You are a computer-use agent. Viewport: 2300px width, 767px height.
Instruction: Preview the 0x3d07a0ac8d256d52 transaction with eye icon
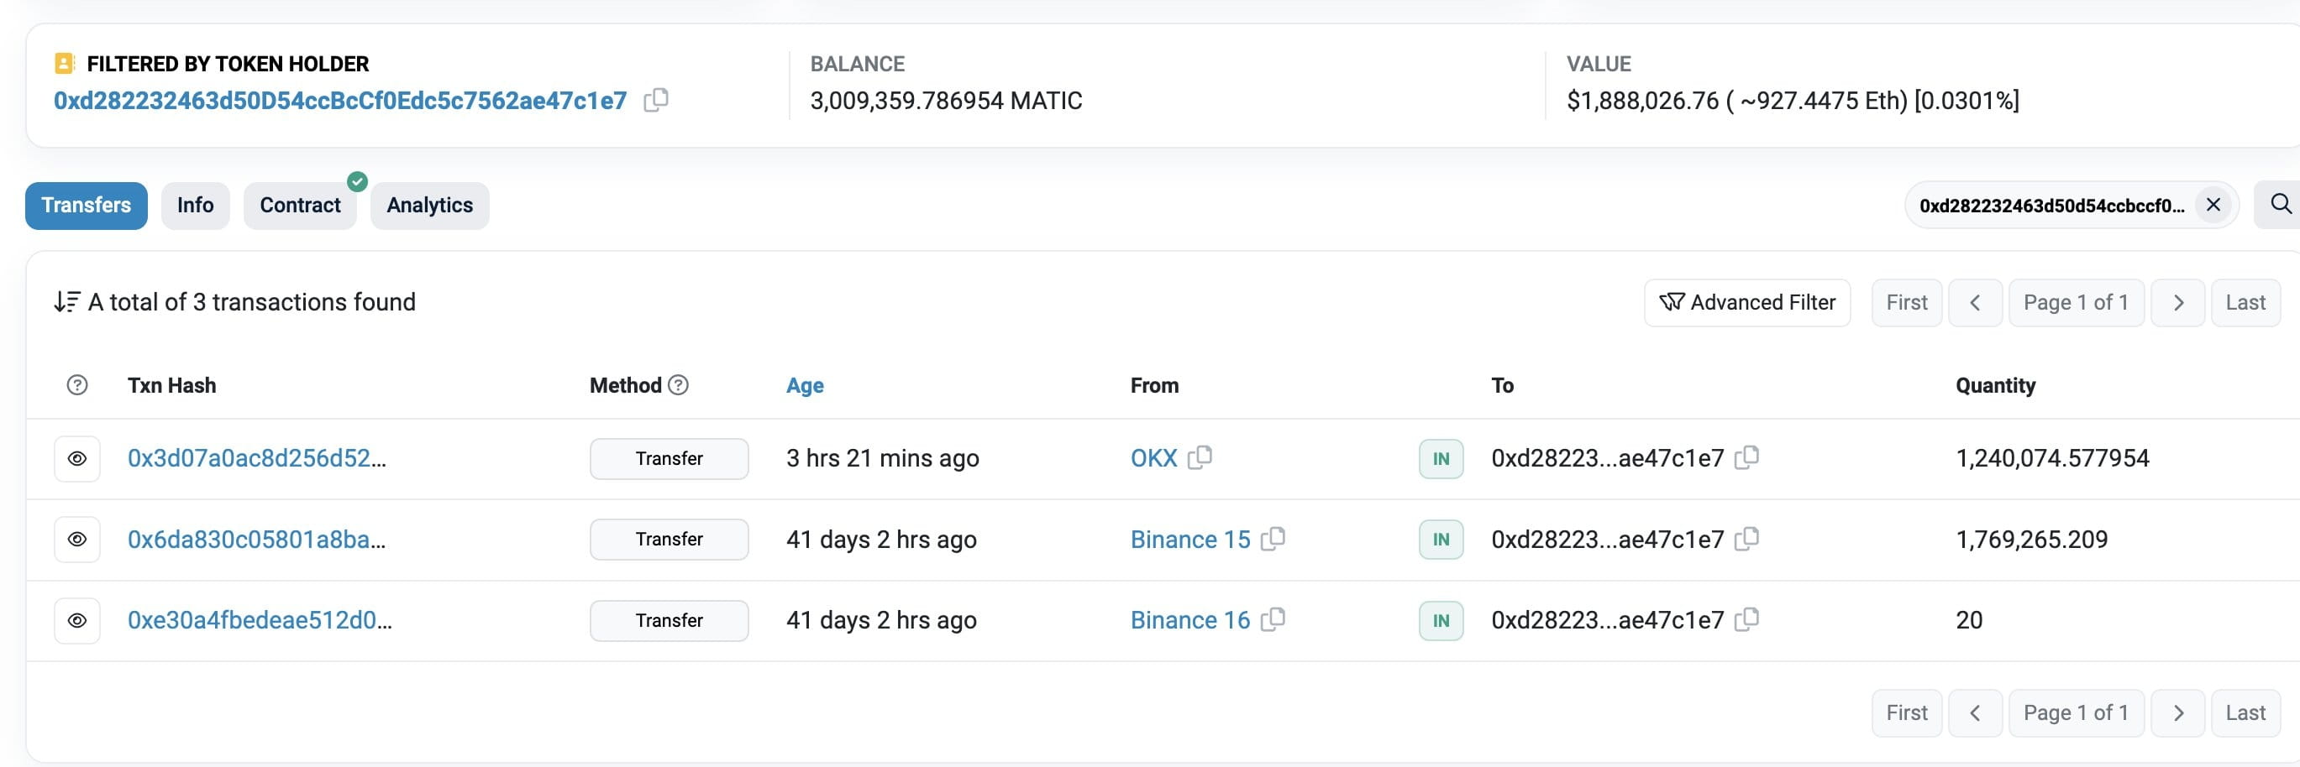[77, 458]
